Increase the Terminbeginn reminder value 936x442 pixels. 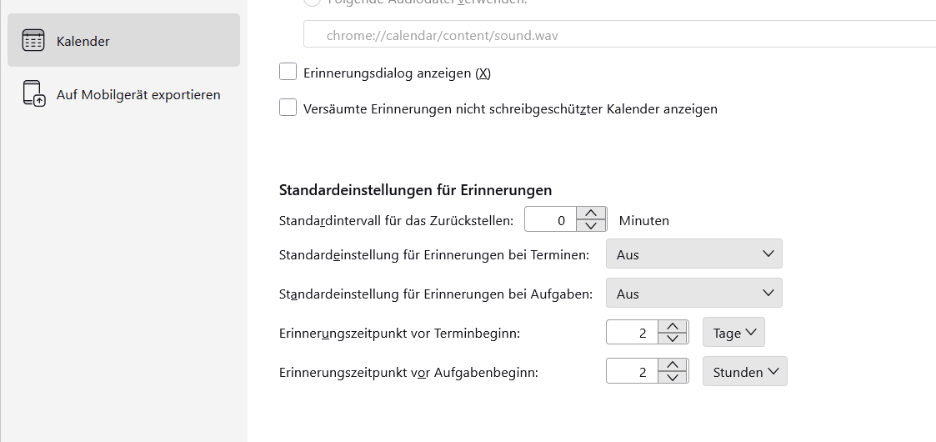click(673, 326)
